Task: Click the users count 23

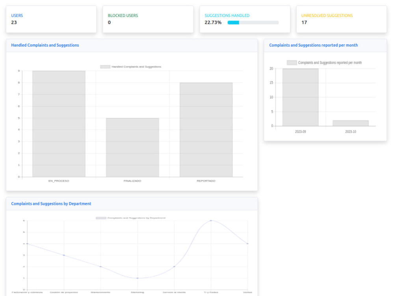Action: 14,22
